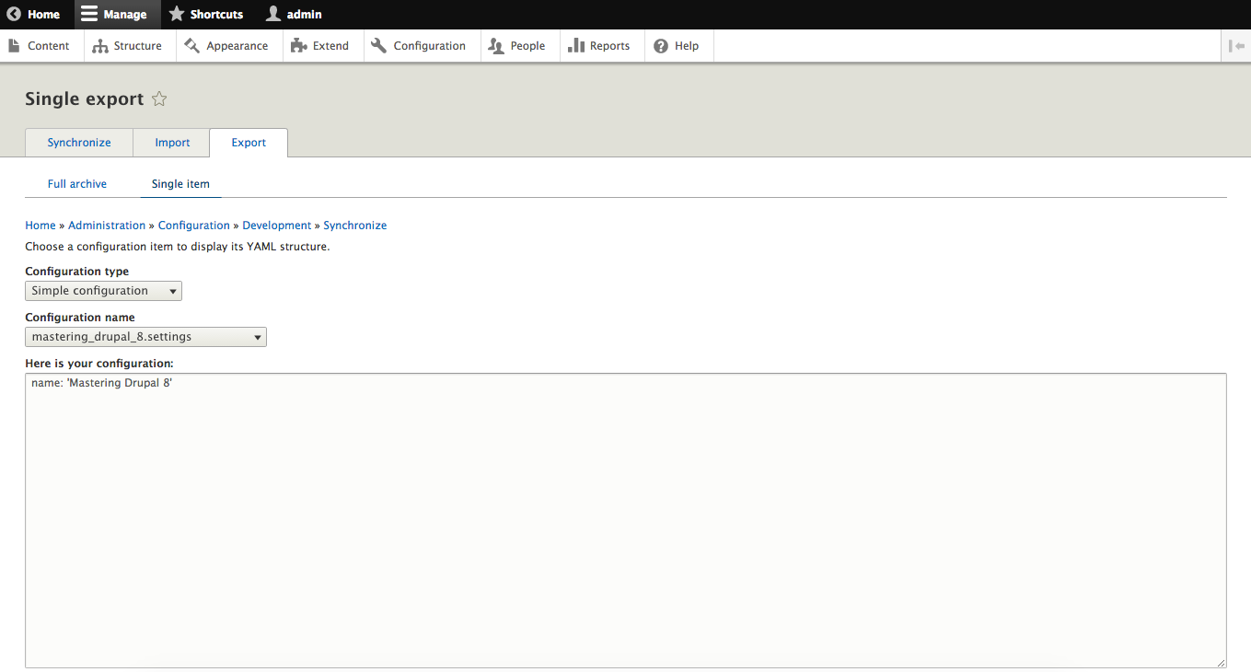Open the Shortcuts toolbar menu
Image resolution: width=1251 pixels, height=672 pixels.
206,15
